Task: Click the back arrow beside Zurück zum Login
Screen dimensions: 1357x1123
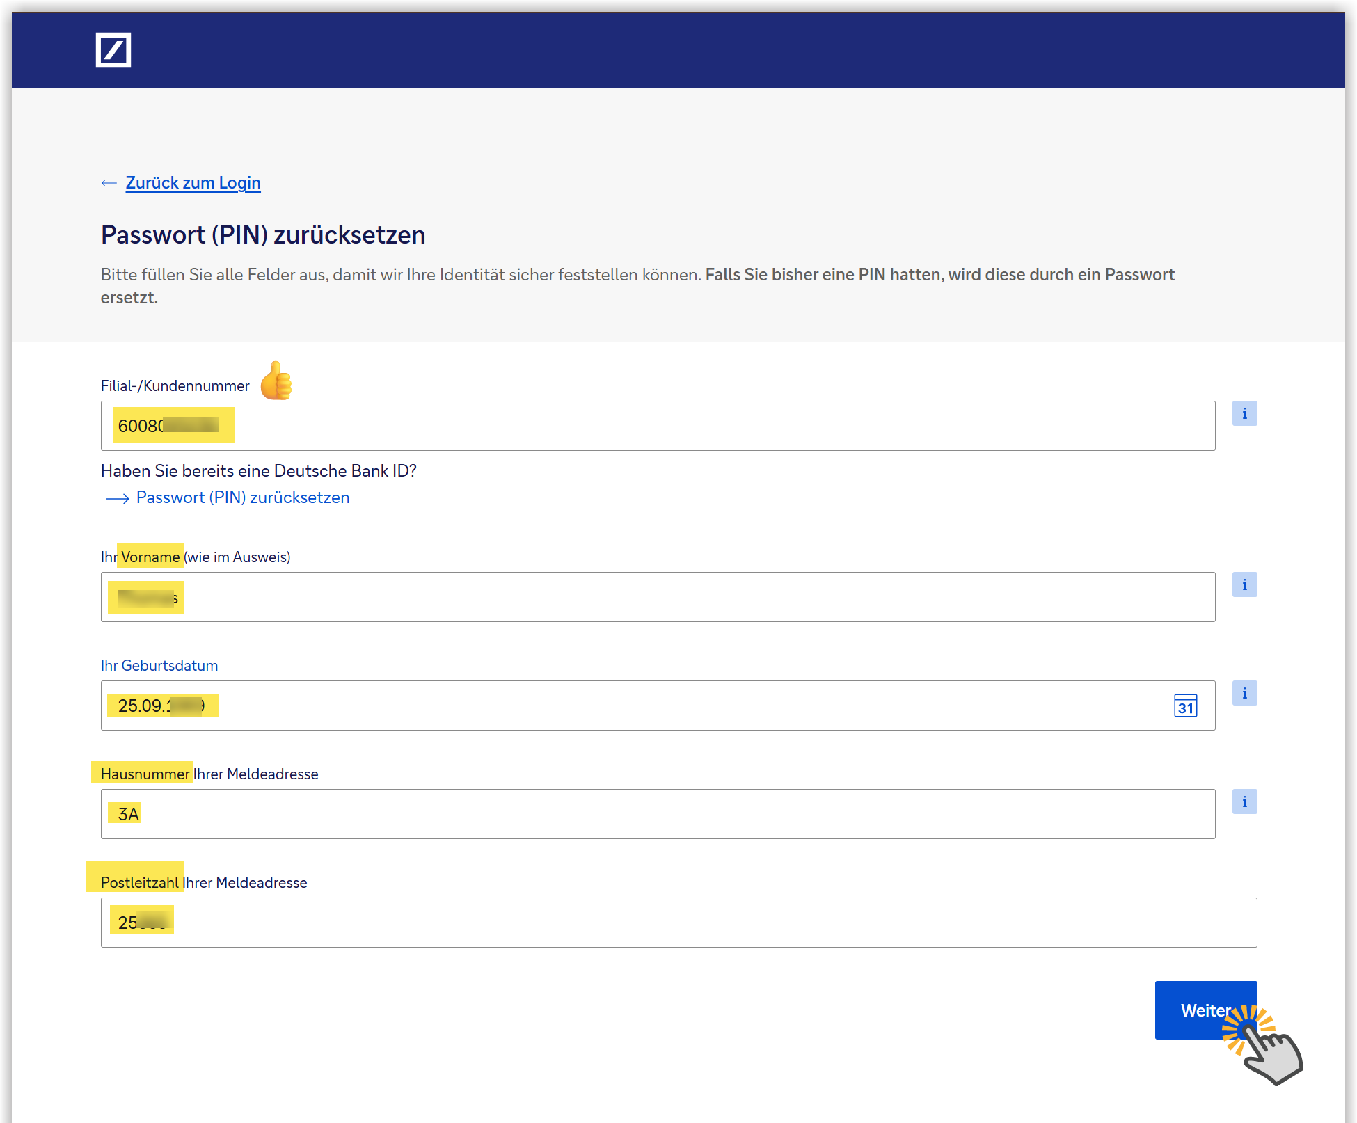Action: (x=109, y=183)
